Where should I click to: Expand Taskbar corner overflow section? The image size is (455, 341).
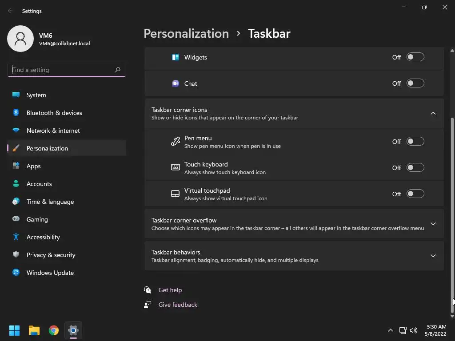pos(433,224)
